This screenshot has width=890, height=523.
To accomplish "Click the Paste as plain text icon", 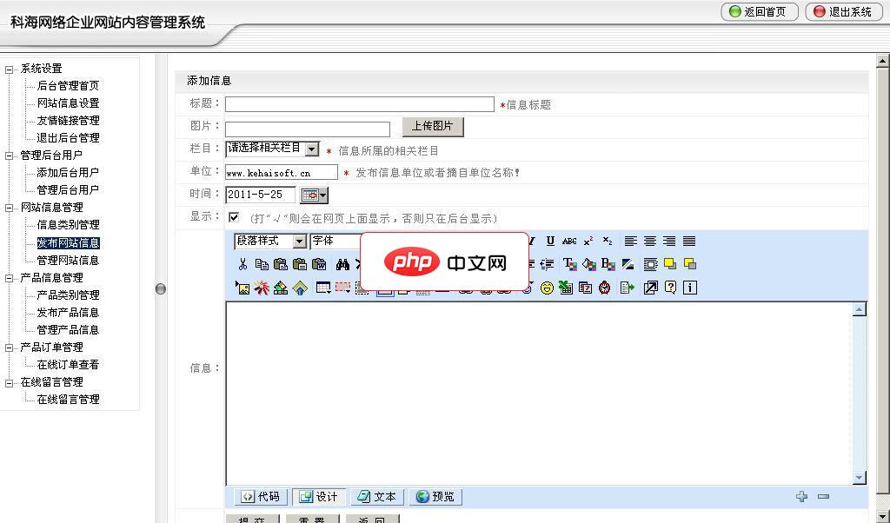I will click(300, 264).
